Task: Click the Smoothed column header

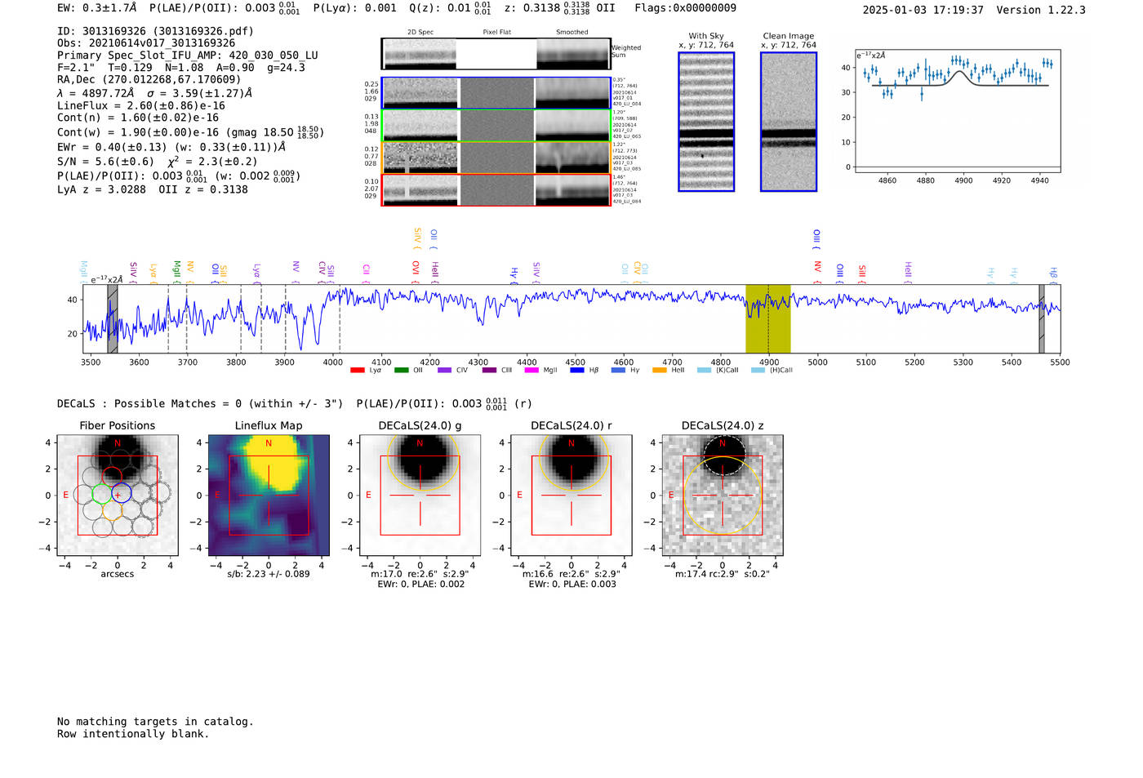Action: [572, 33]
